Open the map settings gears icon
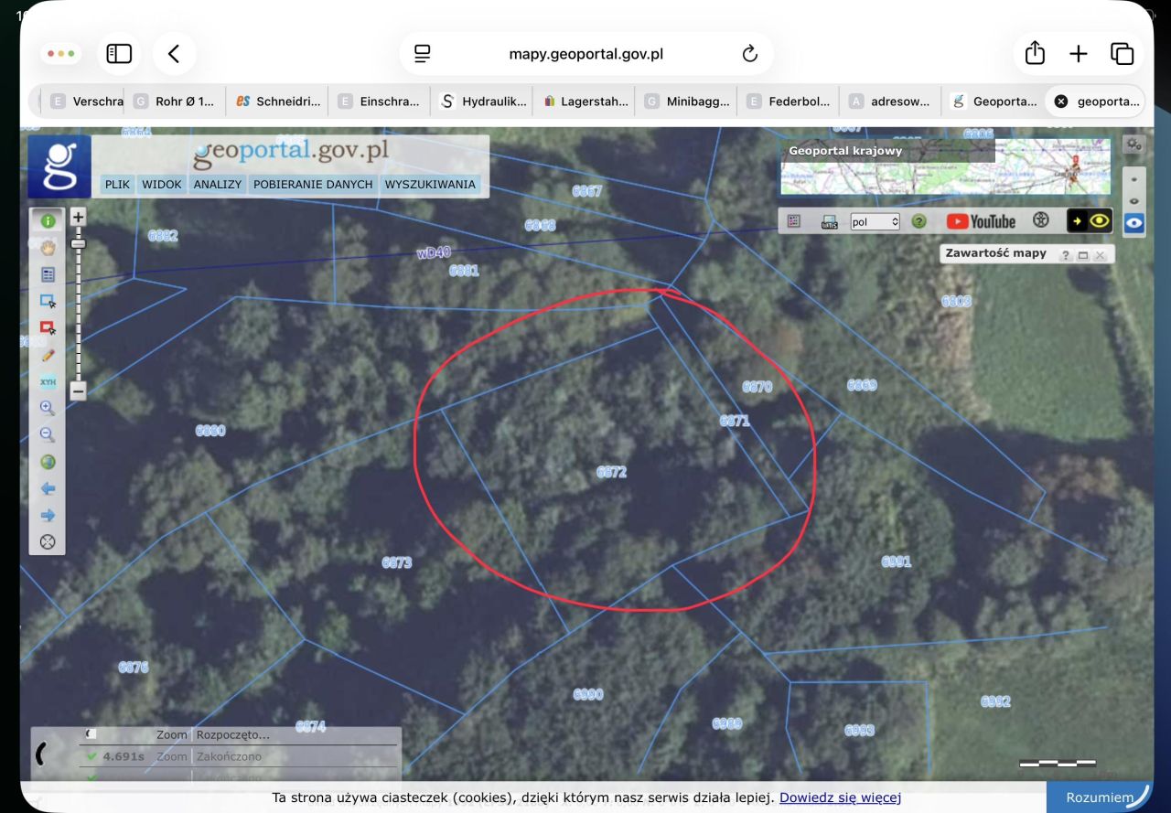This screenshot has height=813, width=1171. 1134,144
